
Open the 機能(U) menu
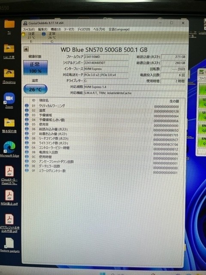tap(56, 29)
